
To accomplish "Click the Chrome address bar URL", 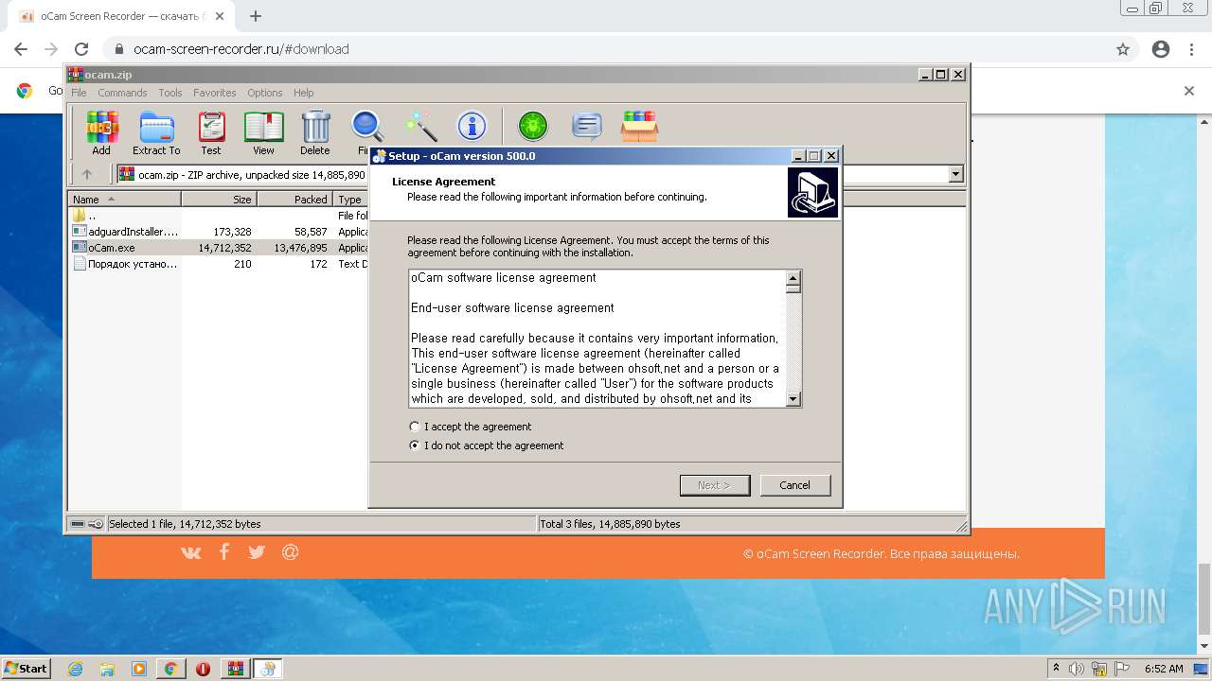I will 241,49.
